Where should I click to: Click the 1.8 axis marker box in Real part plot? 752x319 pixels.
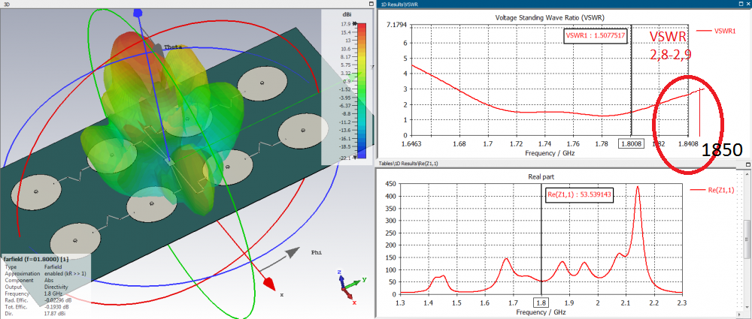[541, 302]
